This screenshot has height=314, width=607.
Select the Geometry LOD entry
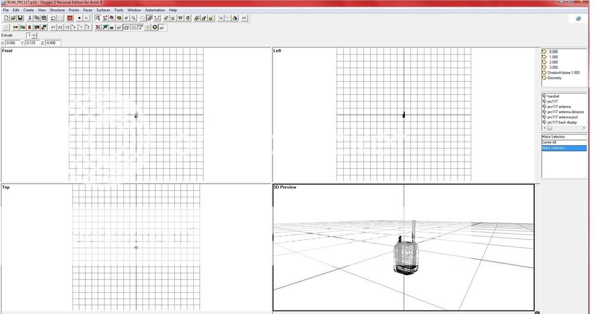click(554, 78)
